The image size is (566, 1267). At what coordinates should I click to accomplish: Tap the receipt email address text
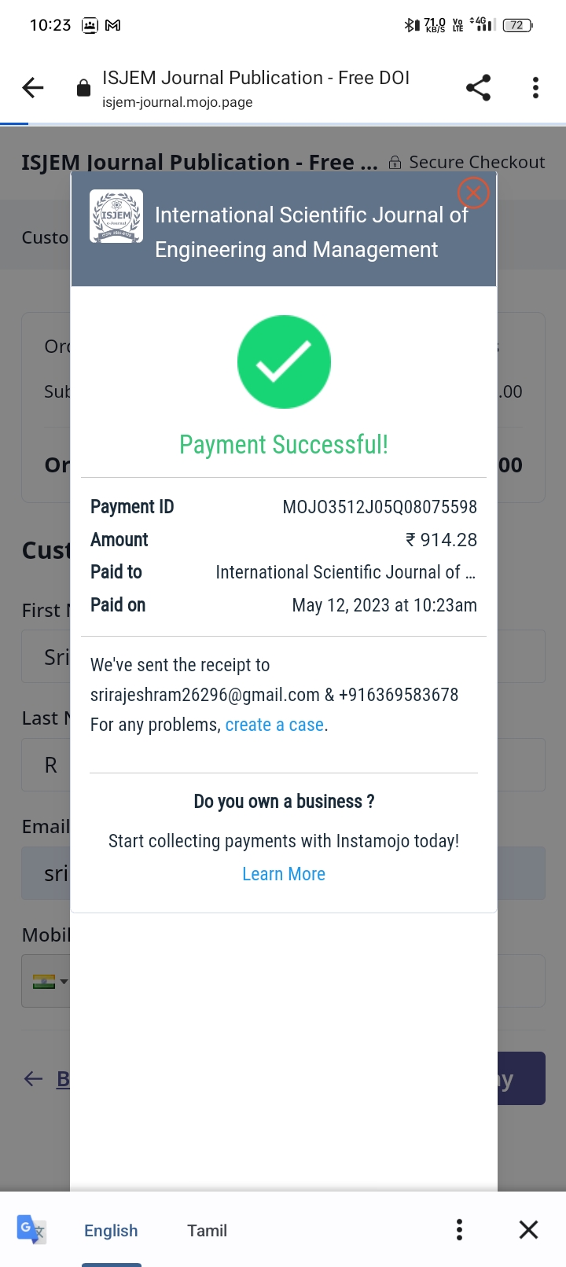pyautogui.click(x=204, y=695)
